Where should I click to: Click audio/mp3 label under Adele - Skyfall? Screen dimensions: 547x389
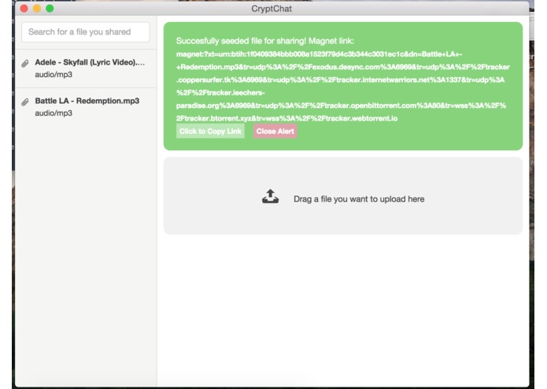pos(54,74)
